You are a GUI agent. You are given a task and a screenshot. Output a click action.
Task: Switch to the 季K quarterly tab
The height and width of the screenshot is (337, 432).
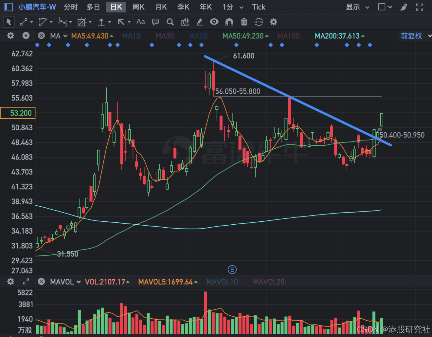183,7
